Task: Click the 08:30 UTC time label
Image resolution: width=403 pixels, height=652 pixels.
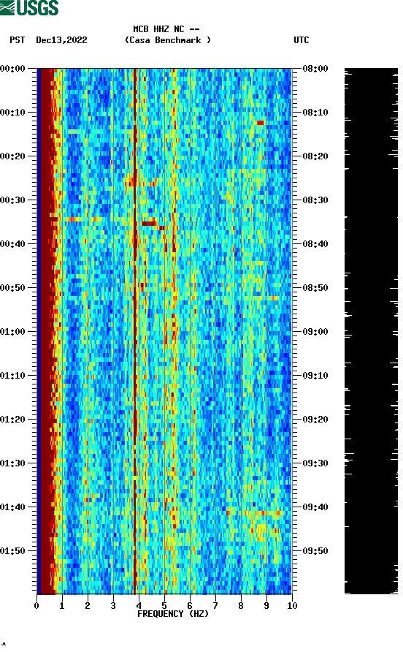Action: 315,200
